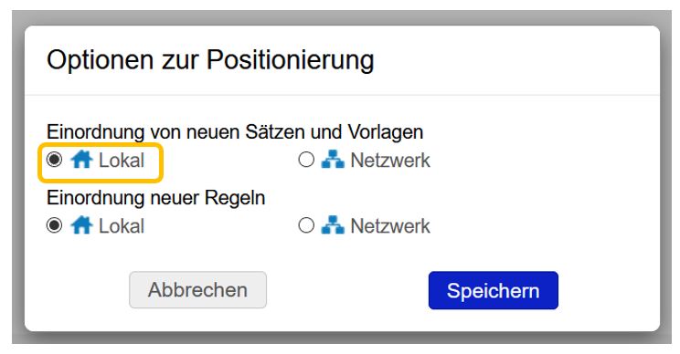
Task: Select Lokal radio for neuer Regeln
Action: point(54,225)
